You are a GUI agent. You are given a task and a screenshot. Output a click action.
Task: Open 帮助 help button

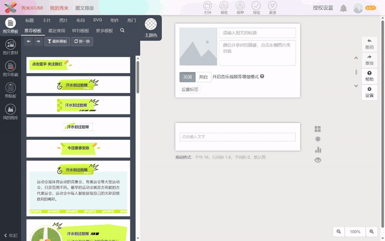(369, 76)
